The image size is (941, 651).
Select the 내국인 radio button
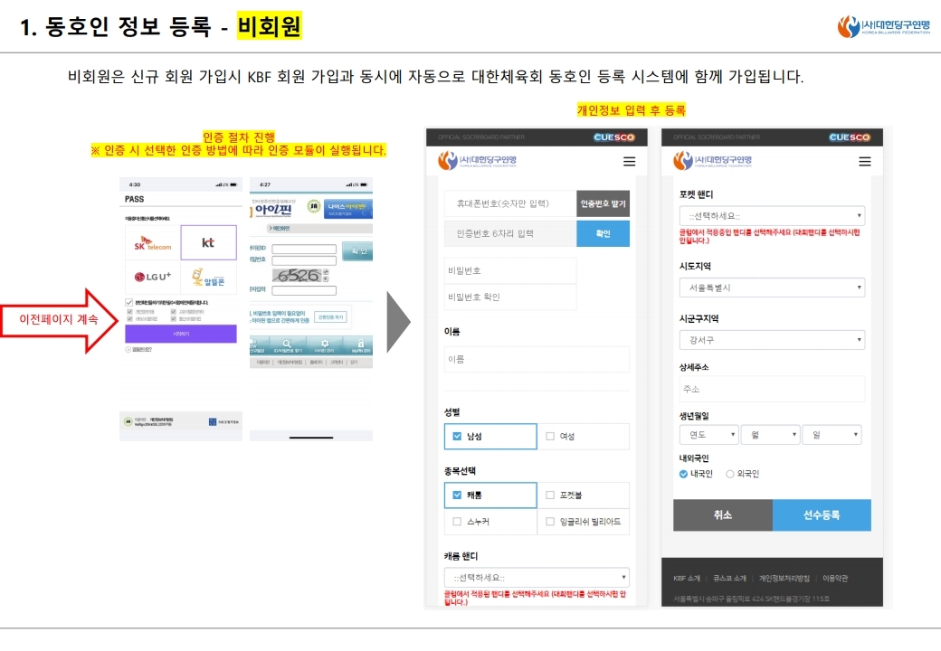coord(683,474)
